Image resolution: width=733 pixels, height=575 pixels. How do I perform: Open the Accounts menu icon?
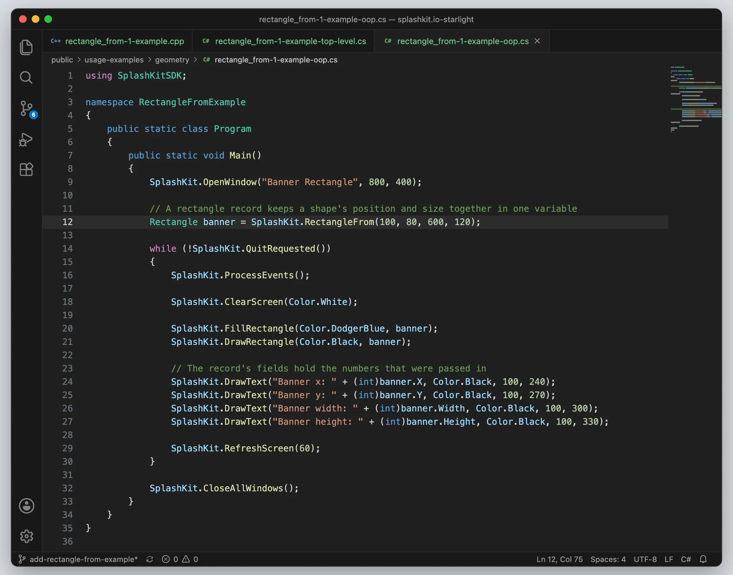[26, 505]
